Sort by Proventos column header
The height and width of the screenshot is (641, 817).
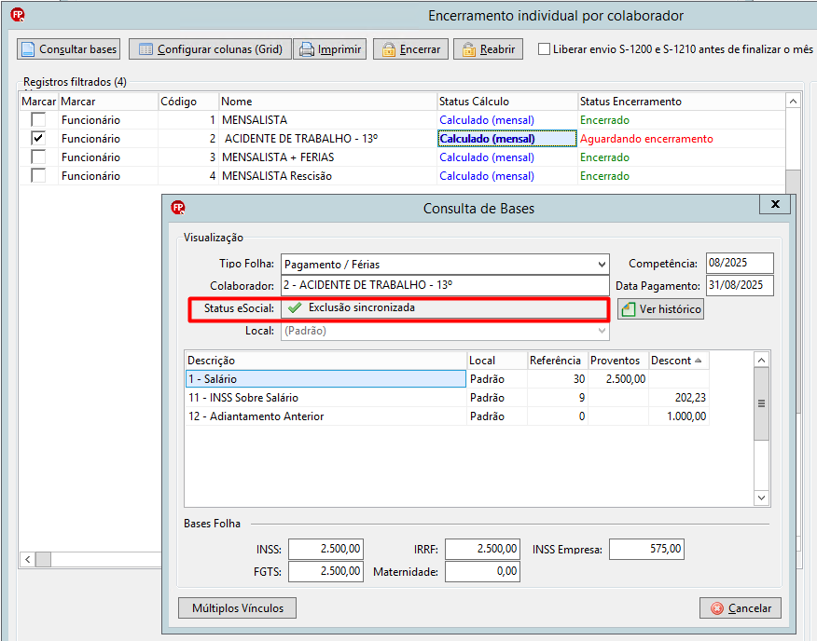click(618, 361)
